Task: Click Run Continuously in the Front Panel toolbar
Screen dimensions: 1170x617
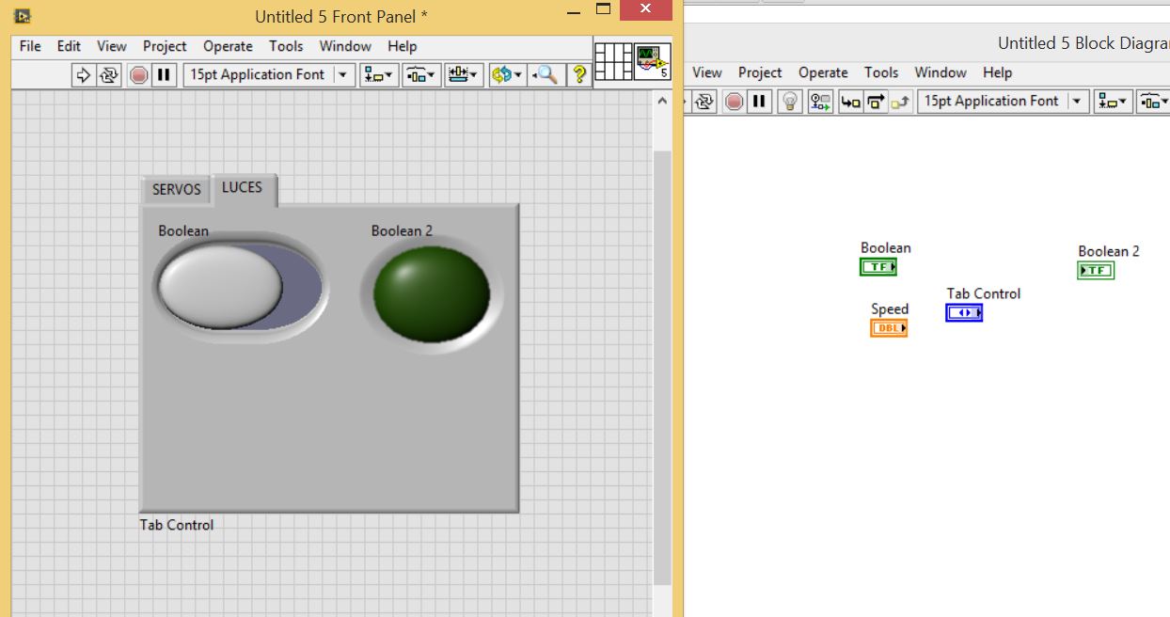Action: click(x=110, y=75)
